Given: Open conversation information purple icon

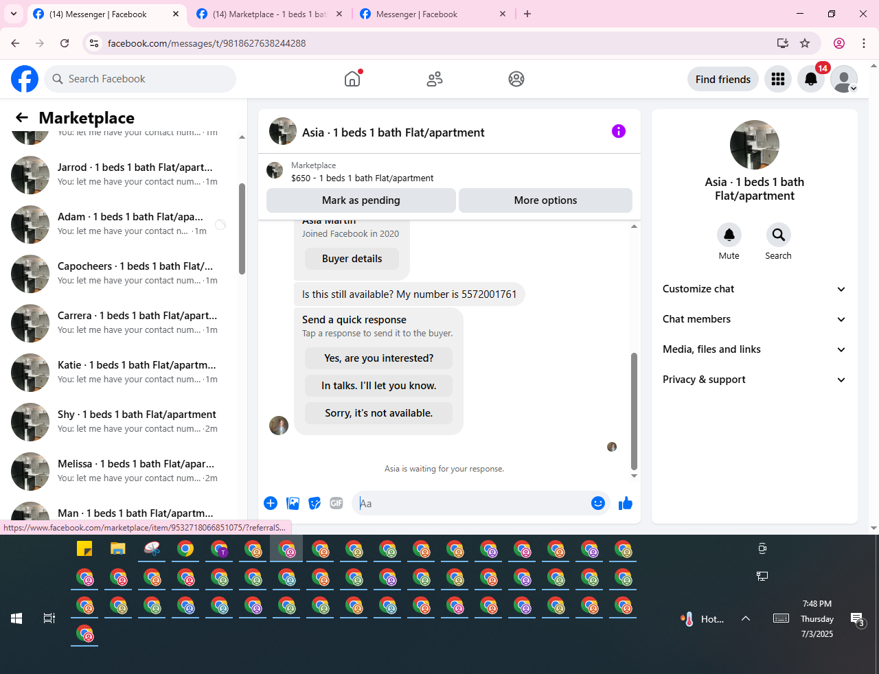Looking at the screenshot, I should coord(619,131).
